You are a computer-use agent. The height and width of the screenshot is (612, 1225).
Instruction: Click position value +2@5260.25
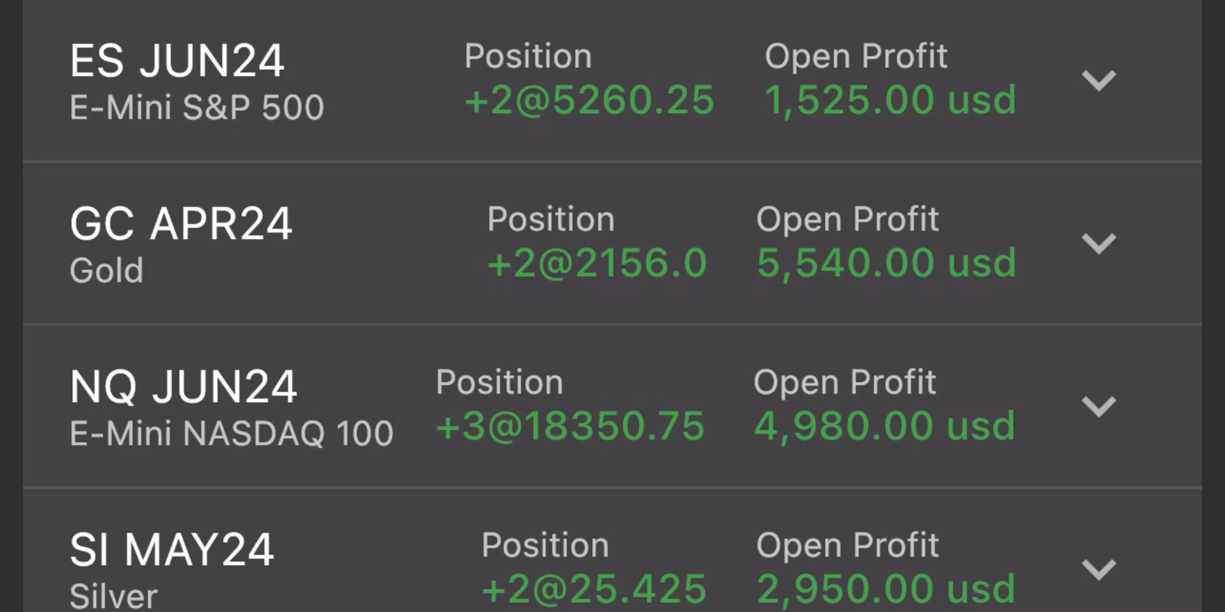click(589, 100)
